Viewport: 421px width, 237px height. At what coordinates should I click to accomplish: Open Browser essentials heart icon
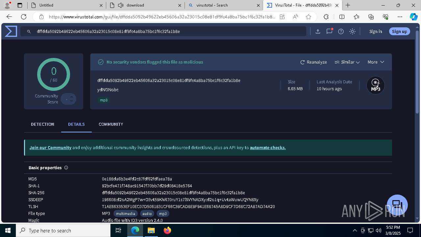click(x=385, y=17)
